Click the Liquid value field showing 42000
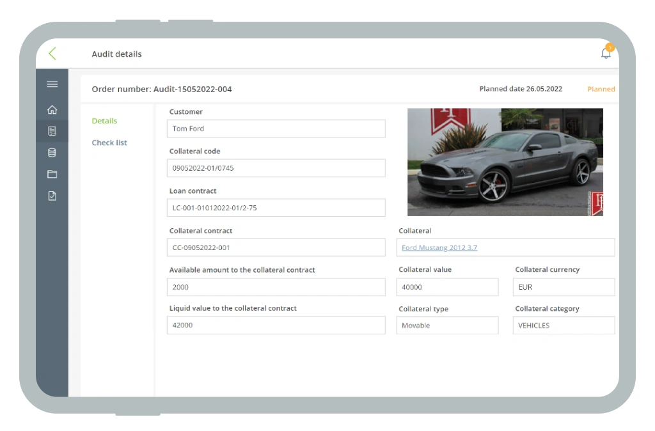The image size is (655, 431). (x=276, y=325)
